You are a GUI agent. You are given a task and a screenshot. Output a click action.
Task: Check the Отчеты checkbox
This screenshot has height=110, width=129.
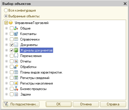[12, 61]
